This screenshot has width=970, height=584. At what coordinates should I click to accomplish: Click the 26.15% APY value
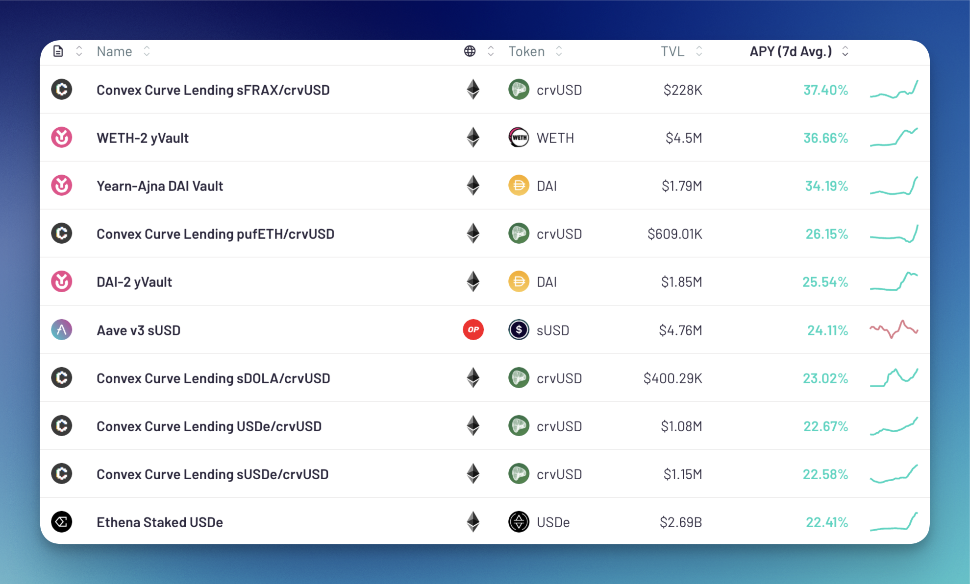pyautogui.click(x=827, y=234)
